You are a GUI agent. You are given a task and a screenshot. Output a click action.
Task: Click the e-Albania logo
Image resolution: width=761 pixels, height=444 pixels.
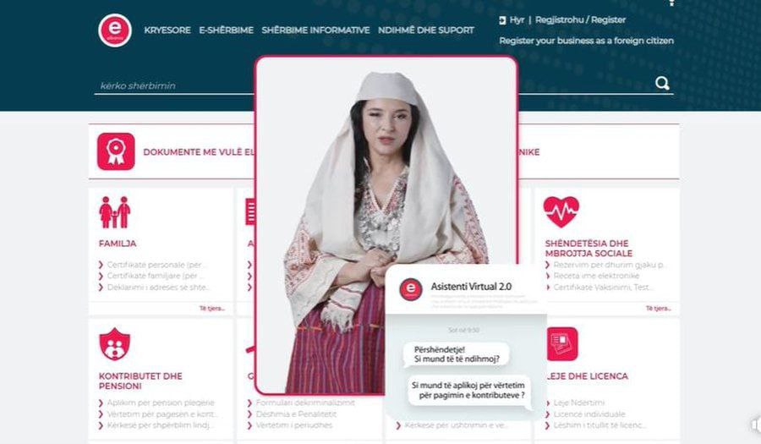115,30
